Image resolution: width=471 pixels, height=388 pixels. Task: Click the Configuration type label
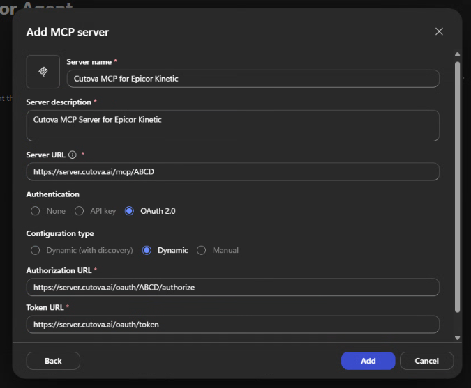60,233
